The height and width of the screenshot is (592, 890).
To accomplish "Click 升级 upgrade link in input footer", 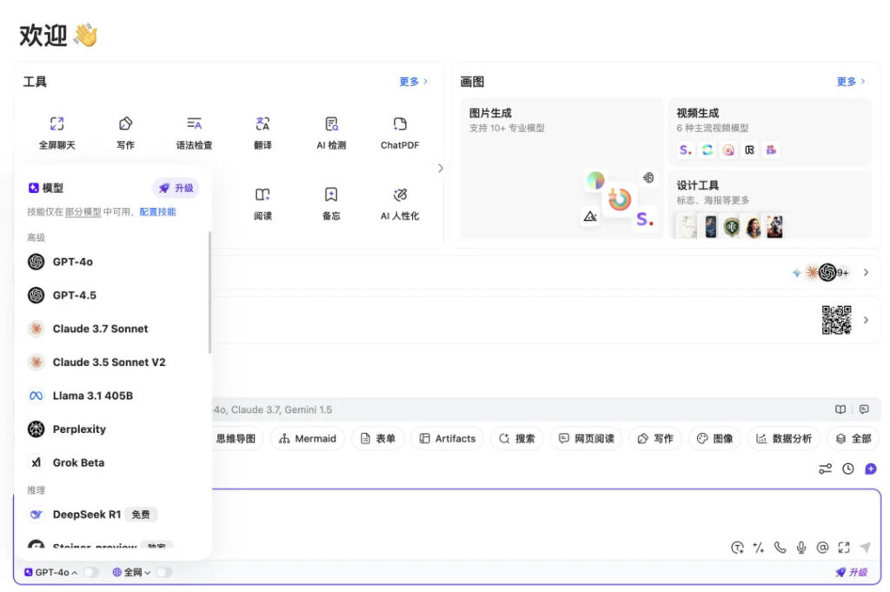I will (x=852, y=572).
